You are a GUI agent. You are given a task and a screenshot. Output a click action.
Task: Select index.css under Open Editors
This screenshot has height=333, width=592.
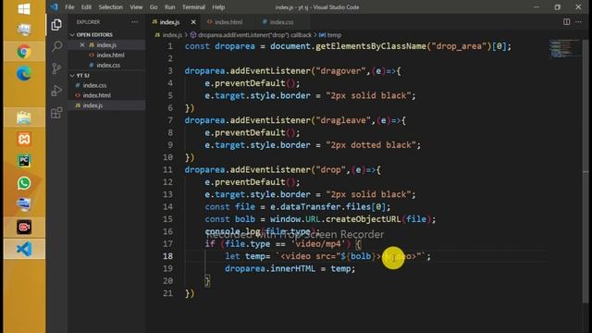108,66
